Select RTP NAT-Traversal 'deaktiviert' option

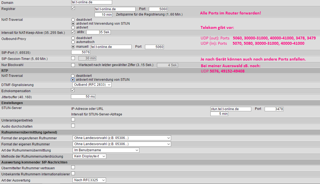[x=73, y=76]
